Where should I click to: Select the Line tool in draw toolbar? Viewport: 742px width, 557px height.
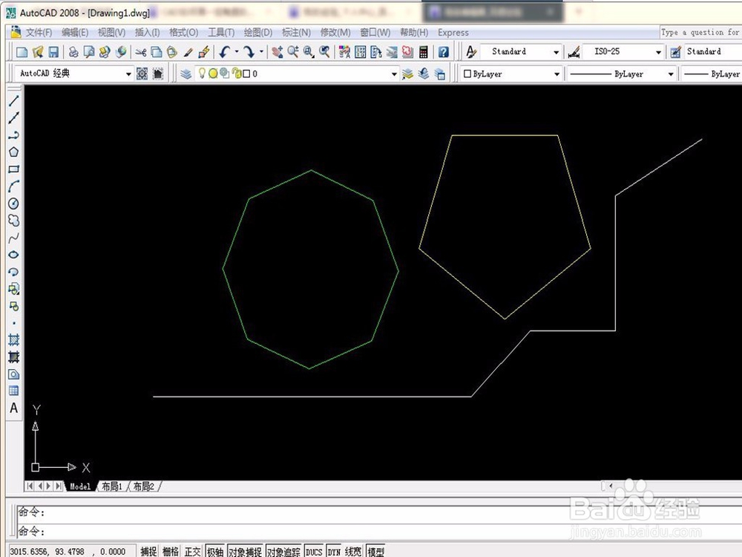coord(13,100)
